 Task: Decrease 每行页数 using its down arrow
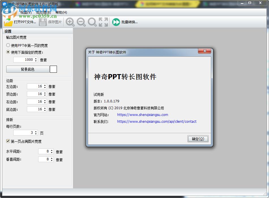click(x=36, y=134)
